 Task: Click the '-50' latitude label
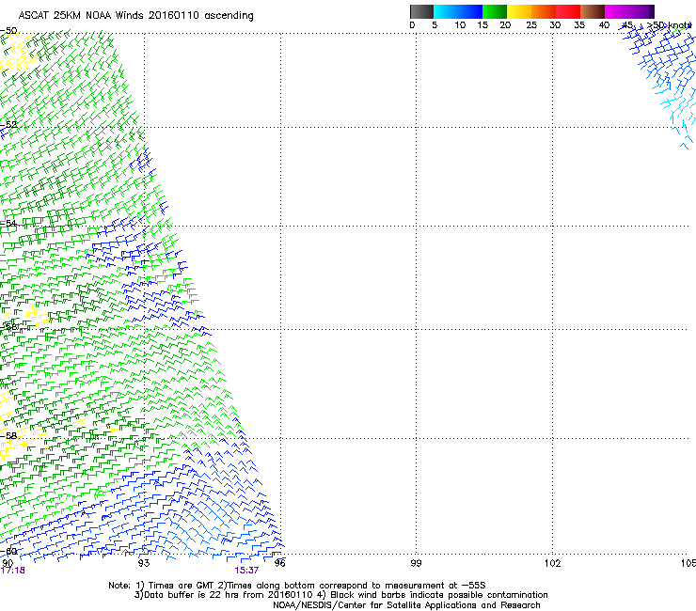[x=8, y=31]
